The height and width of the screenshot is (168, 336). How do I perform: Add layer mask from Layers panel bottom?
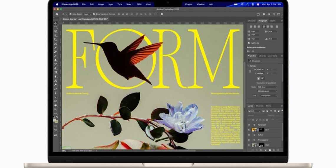[x=261, y=150]
